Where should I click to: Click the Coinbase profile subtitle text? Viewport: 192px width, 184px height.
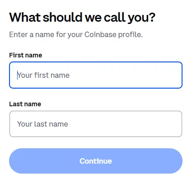point(76,35)
